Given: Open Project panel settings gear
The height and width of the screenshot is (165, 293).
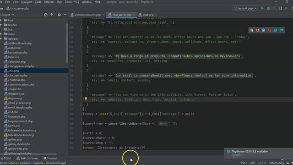Looking at the screenshot, I should pos(59,15).
